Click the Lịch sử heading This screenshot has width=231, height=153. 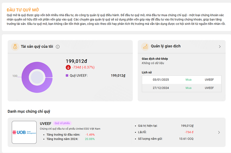[147, 72]
